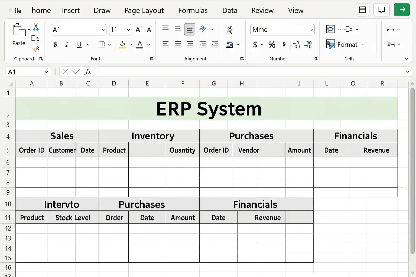Toggle bold formatting
The width and height of the screenshot is (416, 277).
pos(55,45)
